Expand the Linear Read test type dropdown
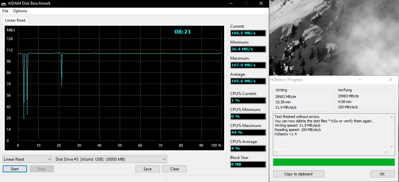This screenshot has width=399, height=182. click(27, 159)
